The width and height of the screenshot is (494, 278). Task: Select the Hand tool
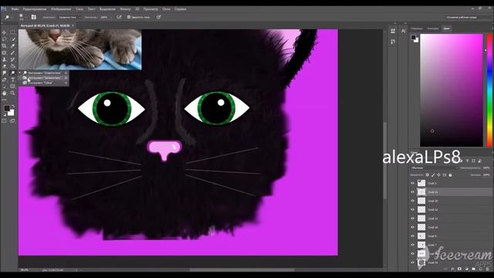click(x=4, y=93)
